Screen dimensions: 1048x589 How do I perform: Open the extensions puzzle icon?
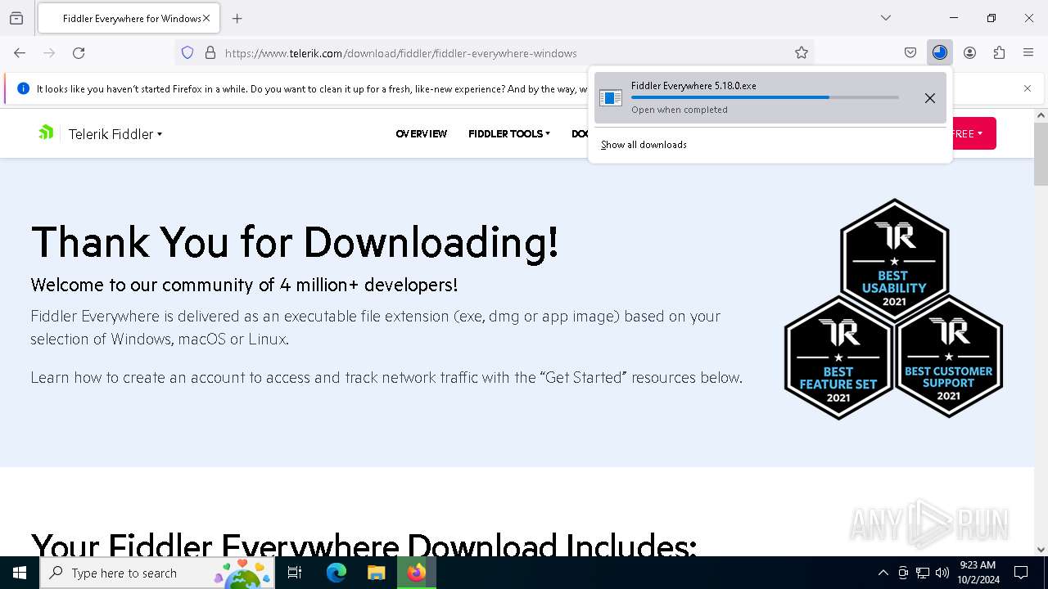pyautogui.click(x=999, y=52)
